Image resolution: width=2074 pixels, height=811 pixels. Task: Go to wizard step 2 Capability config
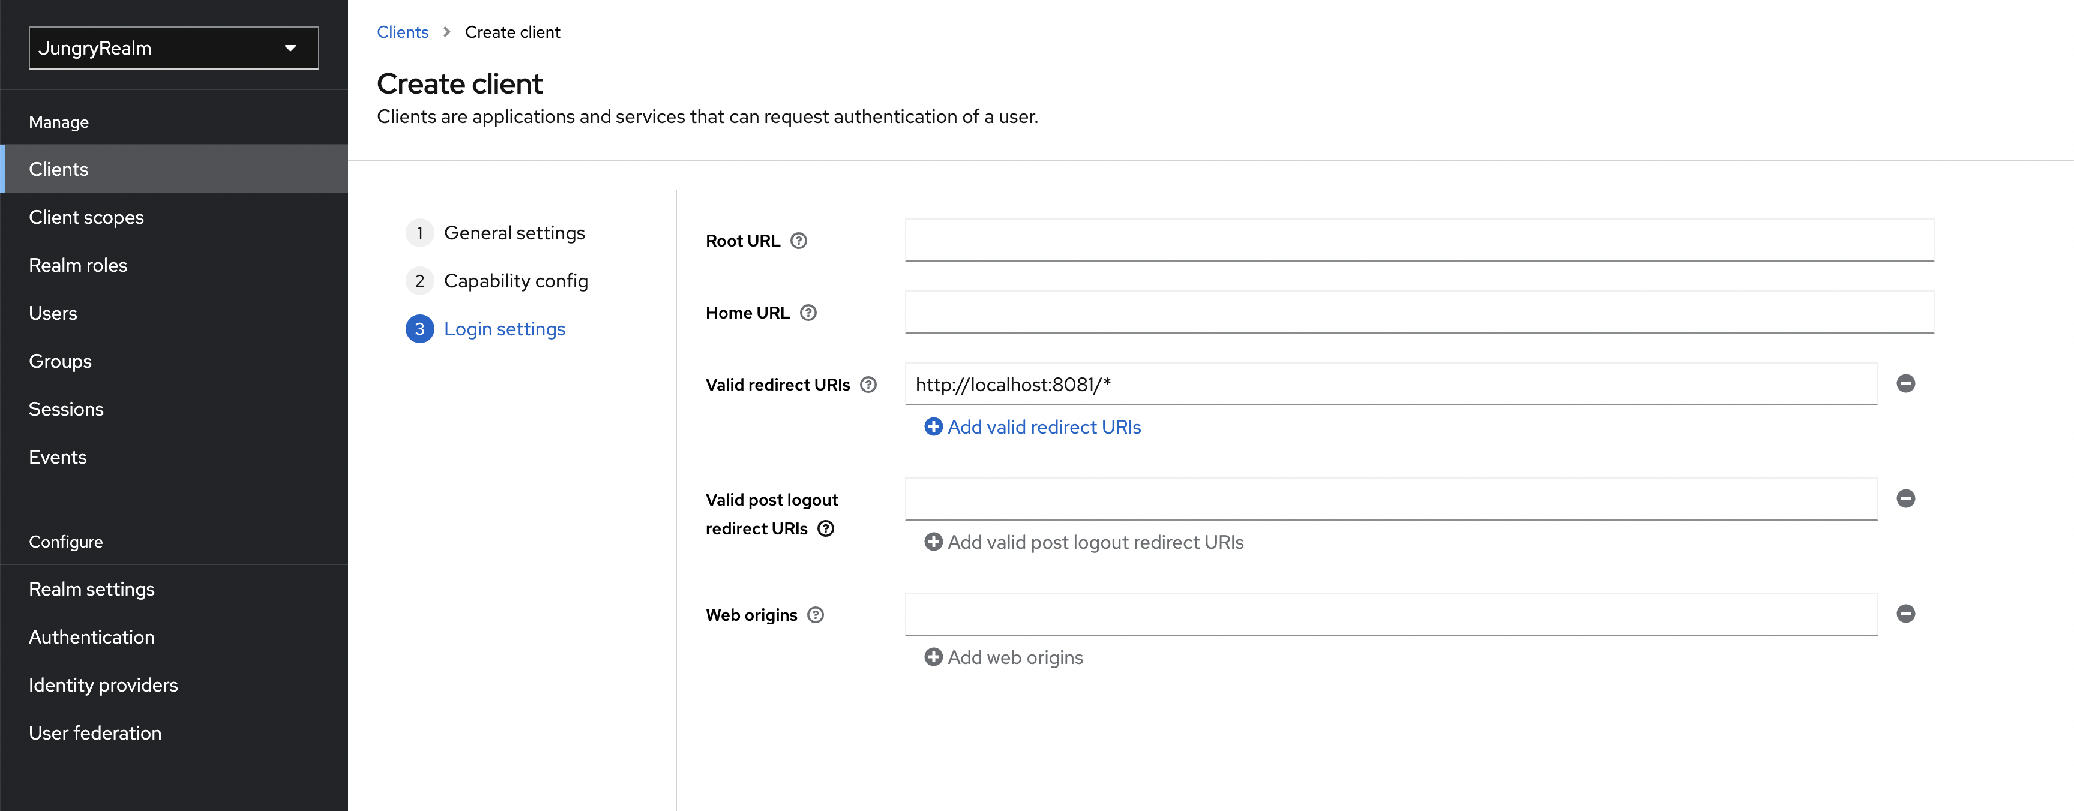[497, 281]
